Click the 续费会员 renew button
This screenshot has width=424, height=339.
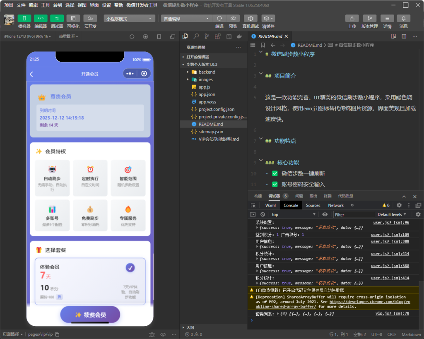90,315
